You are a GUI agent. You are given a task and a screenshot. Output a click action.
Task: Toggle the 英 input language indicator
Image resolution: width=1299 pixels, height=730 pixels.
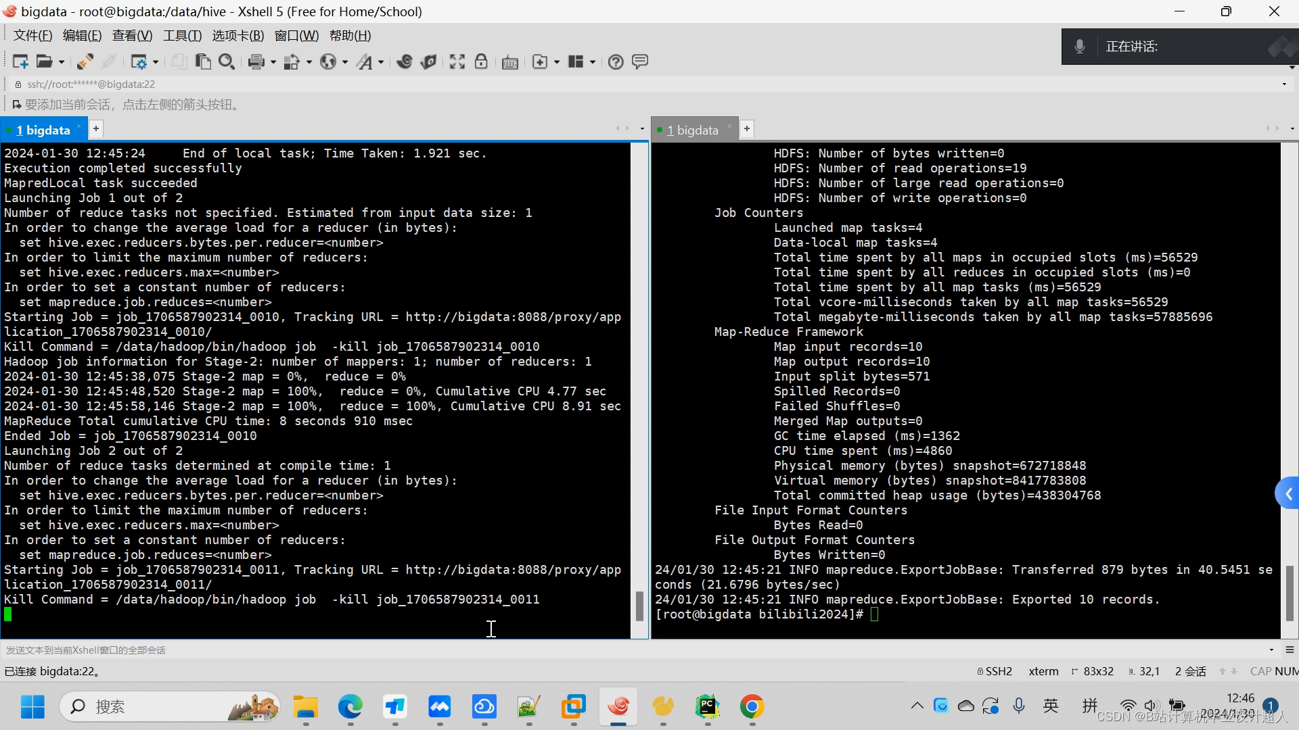pyautogui.click(x=1051, y=706)
